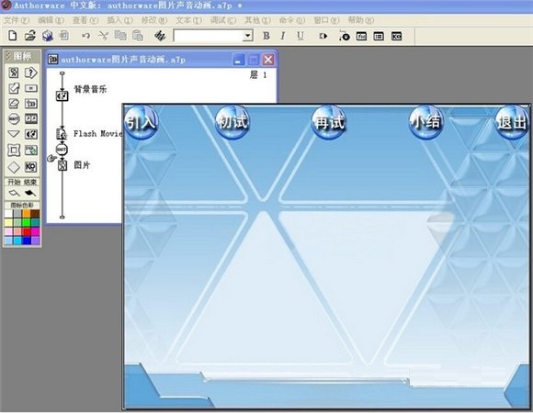Select the Knowledge Object icon in the palette
This screenshot has width=533, height=413.
click(31, 167)
